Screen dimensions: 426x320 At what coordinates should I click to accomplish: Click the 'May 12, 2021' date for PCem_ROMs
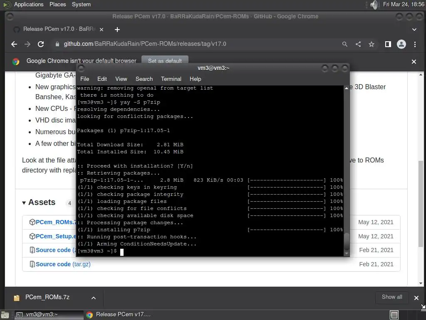click(x=376, y=222)
